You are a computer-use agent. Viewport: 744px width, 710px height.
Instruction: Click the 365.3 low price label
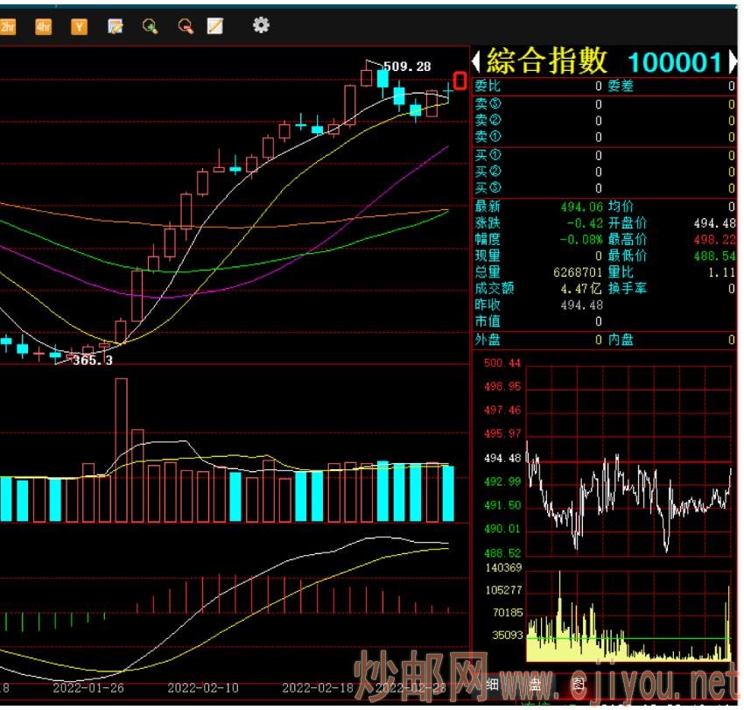(x=93, y=360)
